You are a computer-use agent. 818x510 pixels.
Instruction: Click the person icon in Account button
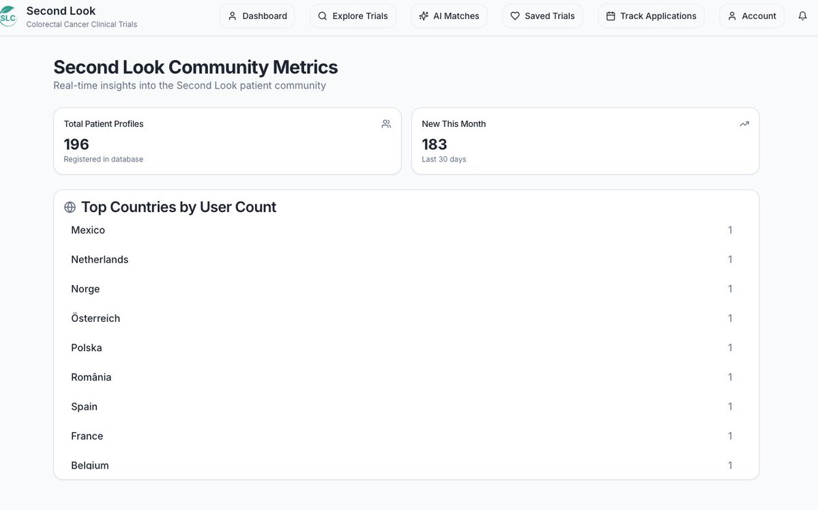[x=732, y=16]
